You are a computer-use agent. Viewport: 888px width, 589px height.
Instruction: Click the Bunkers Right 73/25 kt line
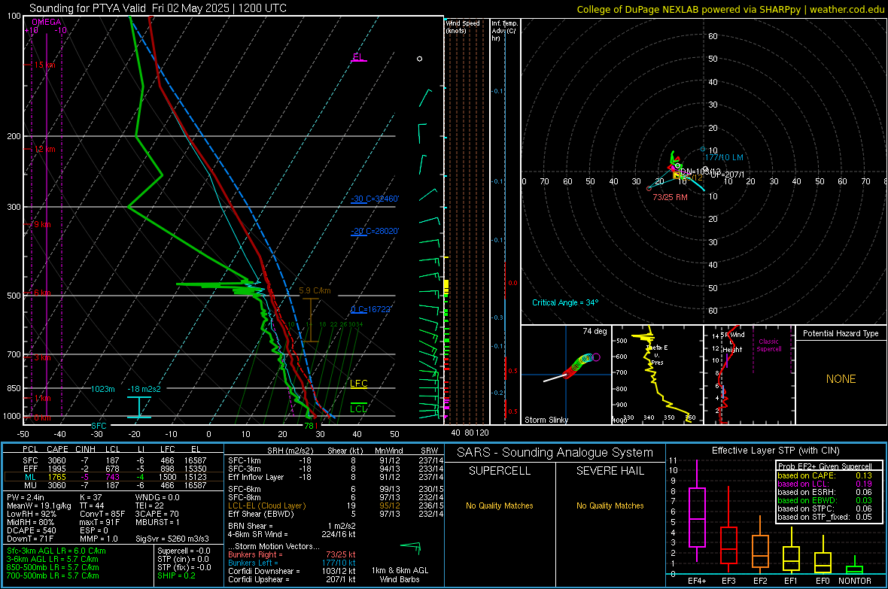point(292,555)
